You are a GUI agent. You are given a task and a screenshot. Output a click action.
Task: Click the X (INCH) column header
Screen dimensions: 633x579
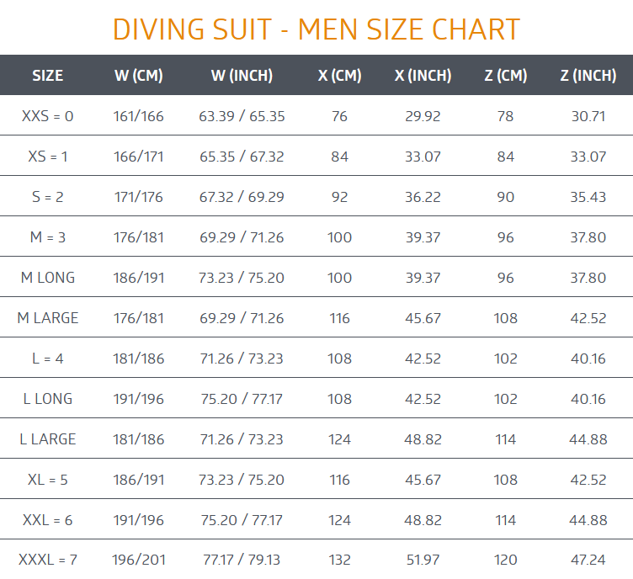(423, 76)
